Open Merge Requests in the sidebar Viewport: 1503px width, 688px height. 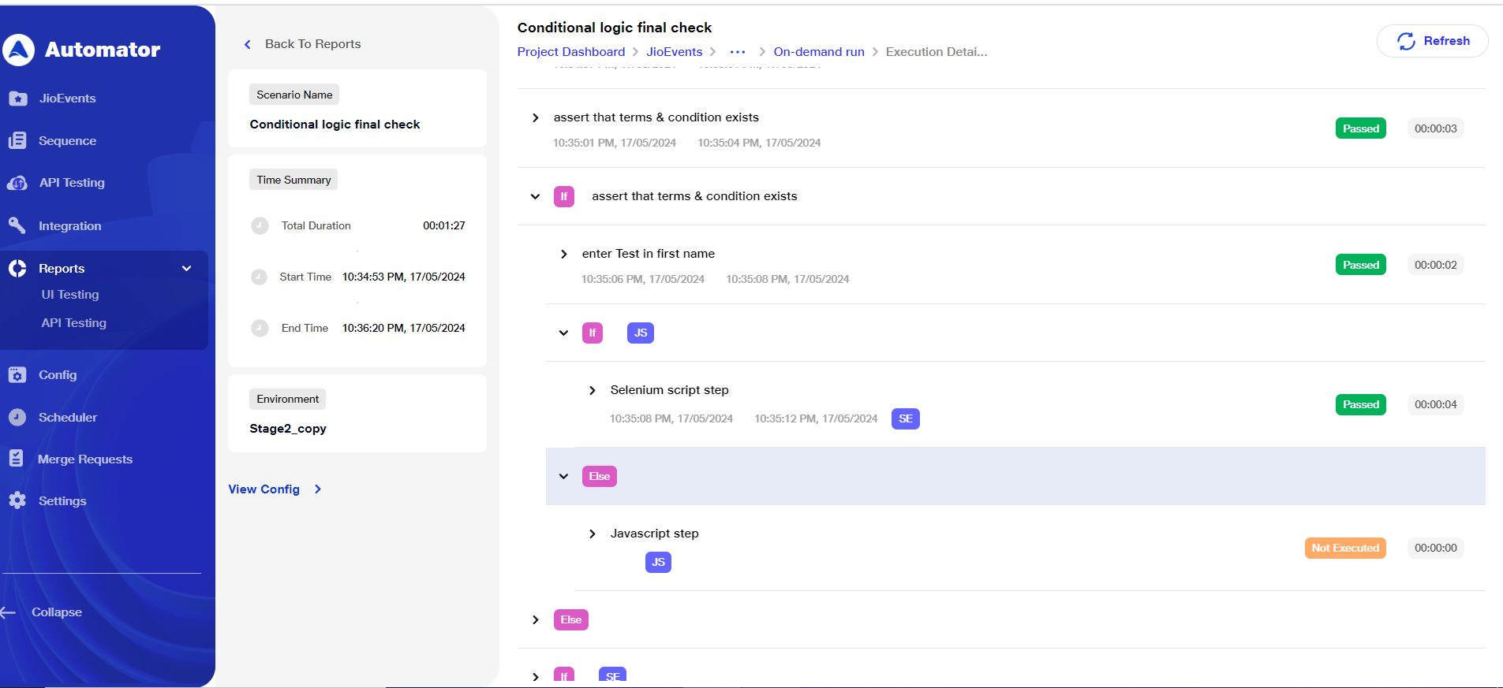click(x=85, y=459)
